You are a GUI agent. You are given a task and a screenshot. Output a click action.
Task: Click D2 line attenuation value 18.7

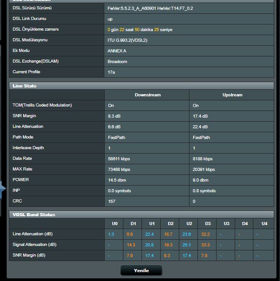click(x=168, y=234)
